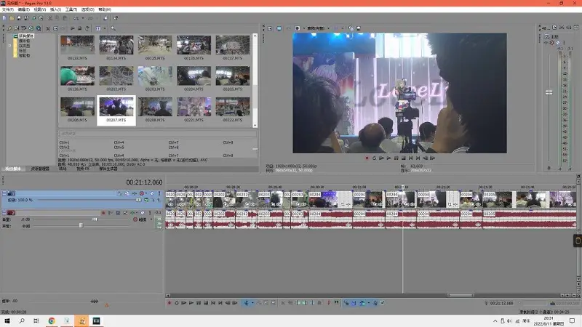Viewport: 582px width, 327px height.
Task: Click the master bus volume fader
Action: [x=549, y=92]
